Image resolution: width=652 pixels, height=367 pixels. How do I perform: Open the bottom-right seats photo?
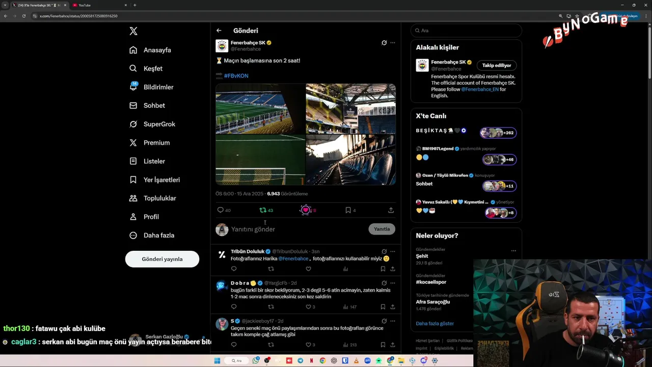351,160
